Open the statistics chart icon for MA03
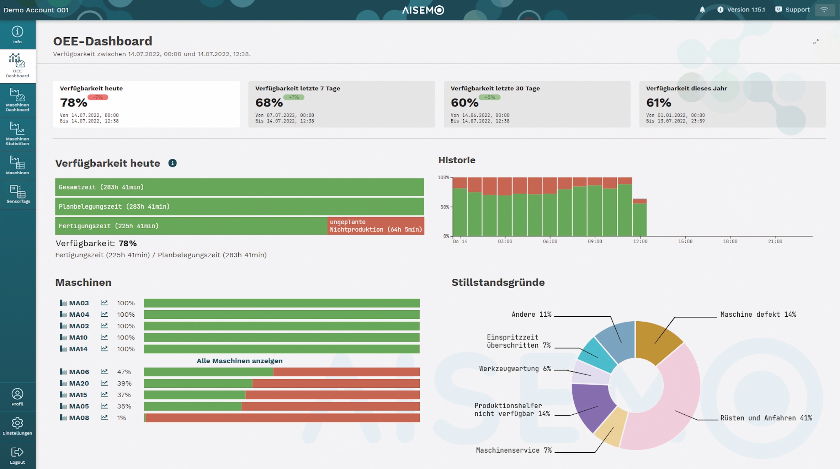The image size is (840, 469). pyautogui.click(x=104, y=303)
